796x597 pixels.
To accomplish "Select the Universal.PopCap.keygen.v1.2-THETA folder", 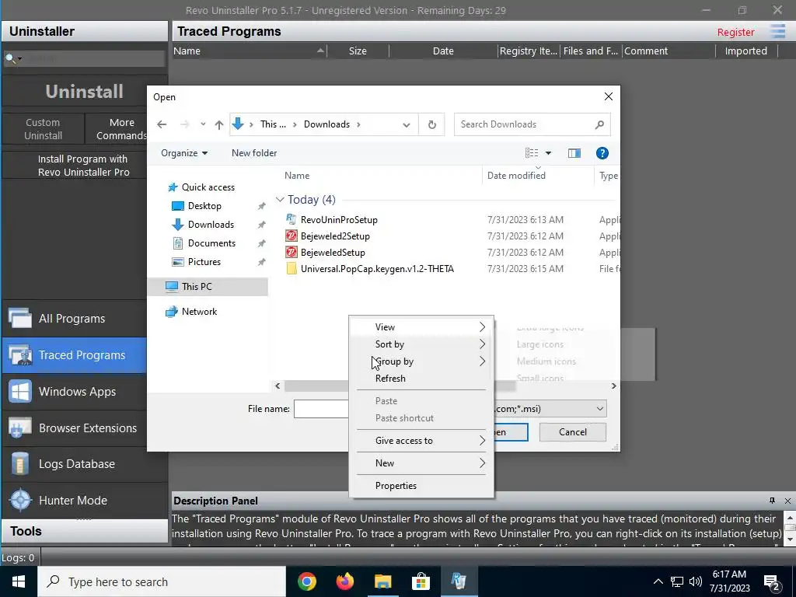I will pos(377,268).
